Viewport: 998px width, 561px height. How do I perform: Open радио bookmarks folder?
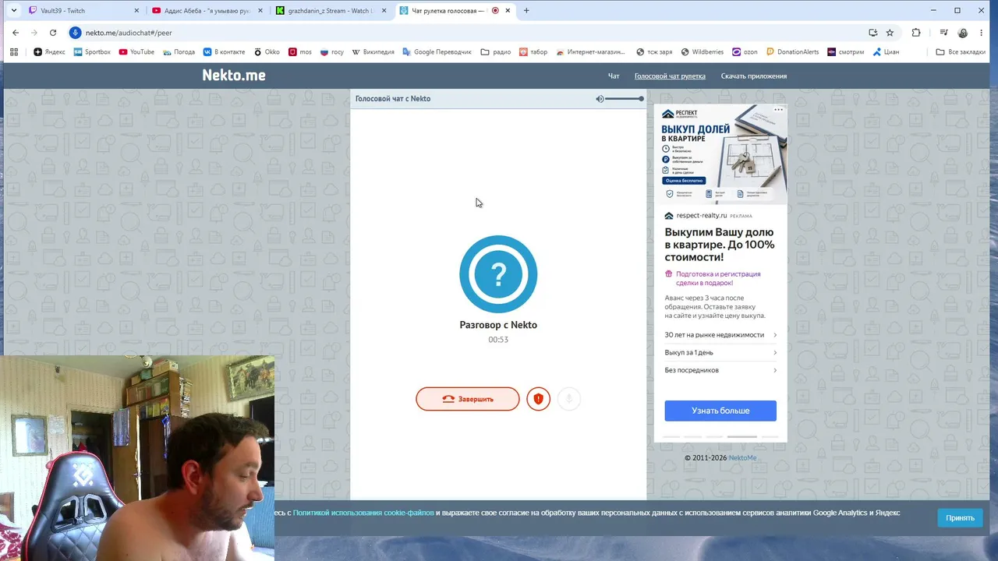coord(496,52)
